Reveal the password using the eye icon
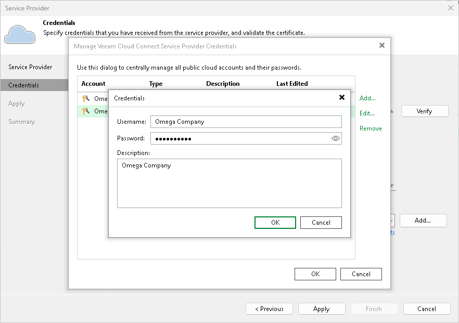The height and width of the screenshot is (323, 459). pos(335,138)
